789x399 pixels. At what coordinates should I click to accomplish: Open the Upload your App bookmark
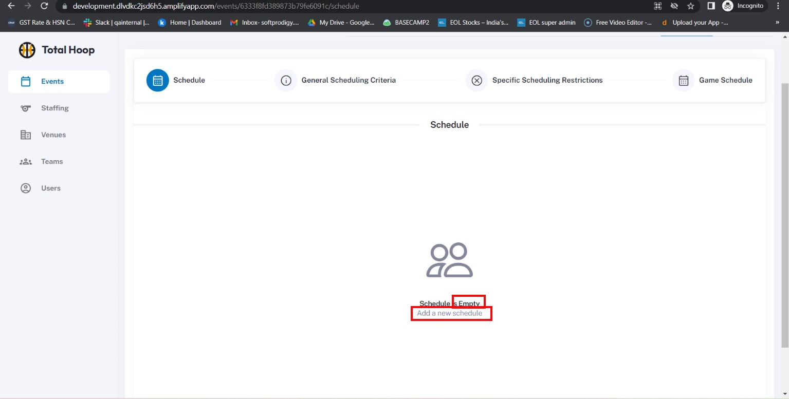(x=694, y=23)
